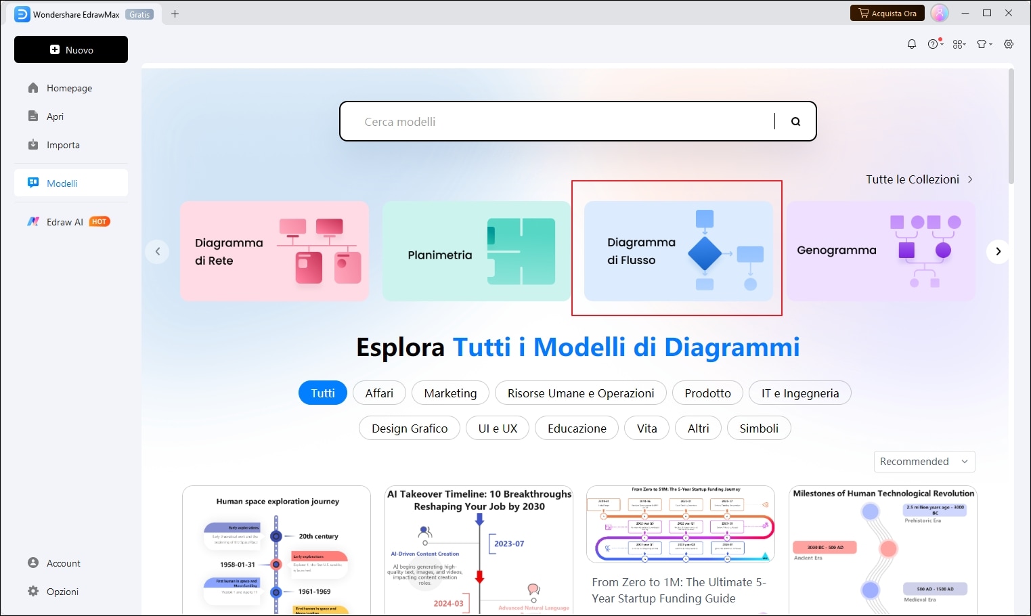Expand the Recommended sort dropdown

924,462
